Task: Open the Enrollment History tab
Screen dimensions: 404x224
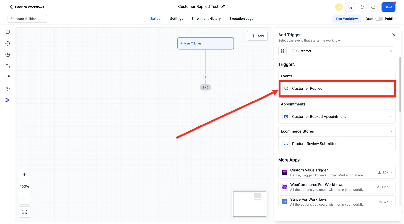Action: point(206,19)
